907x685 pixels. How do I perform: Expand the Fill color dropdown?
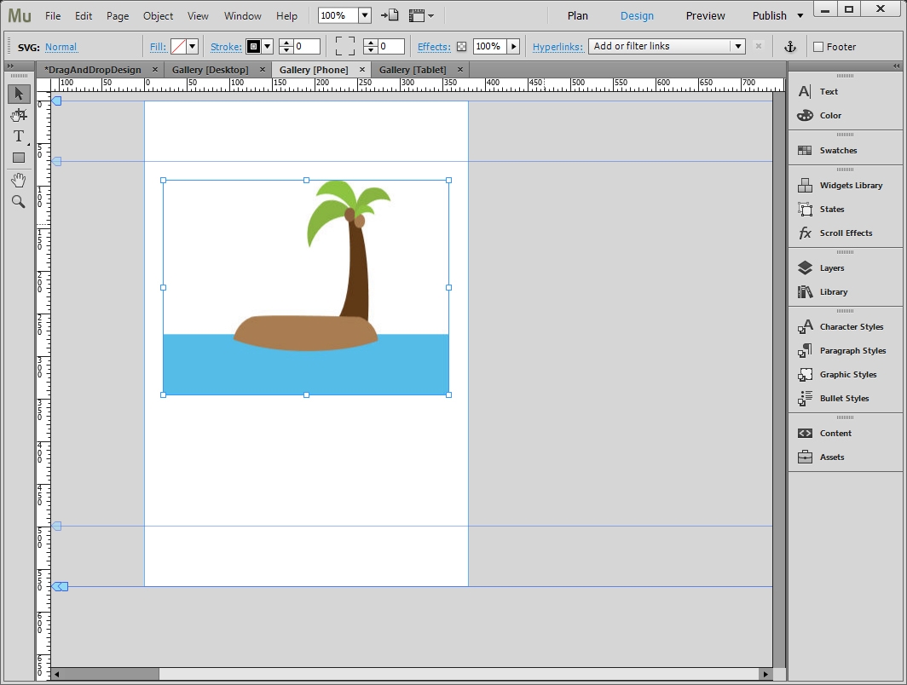tap(192, 47)
